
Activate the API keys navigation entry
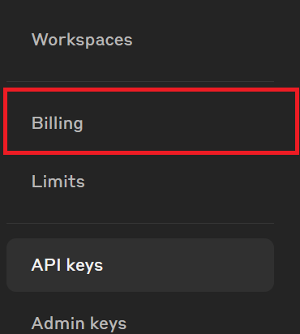pos(140,265)
